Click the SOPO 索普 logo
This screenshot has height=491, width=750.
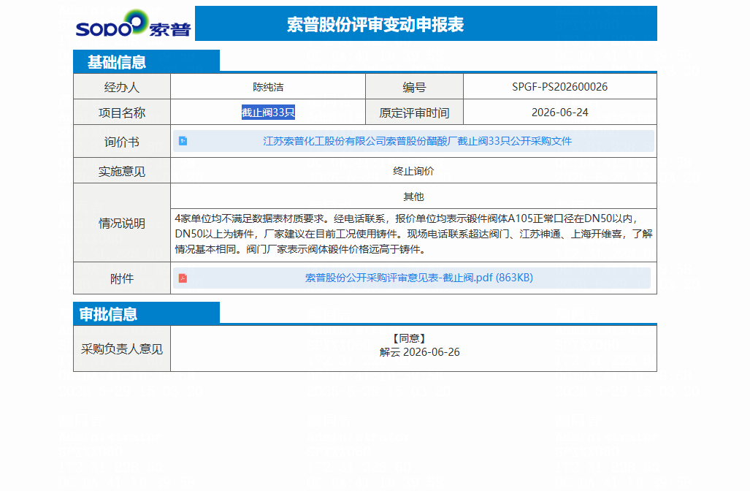(133, 23)
